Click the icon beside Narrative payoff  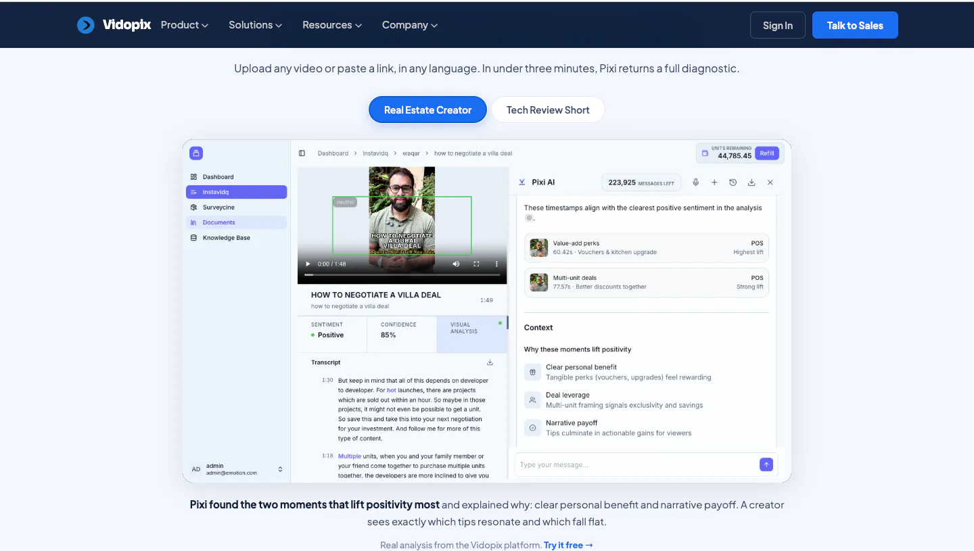[x=532, y=427]
